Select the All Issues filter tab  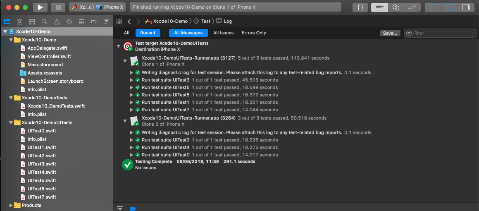coord(223,33)
